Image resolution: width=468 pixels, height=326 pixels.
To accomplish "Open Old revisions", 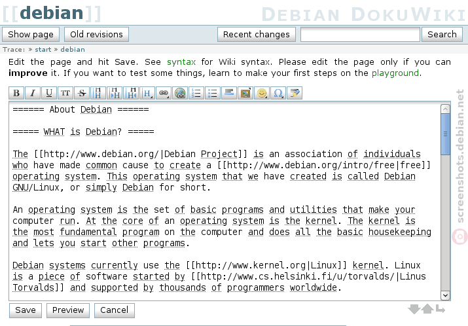I will [x=96, y=34].
